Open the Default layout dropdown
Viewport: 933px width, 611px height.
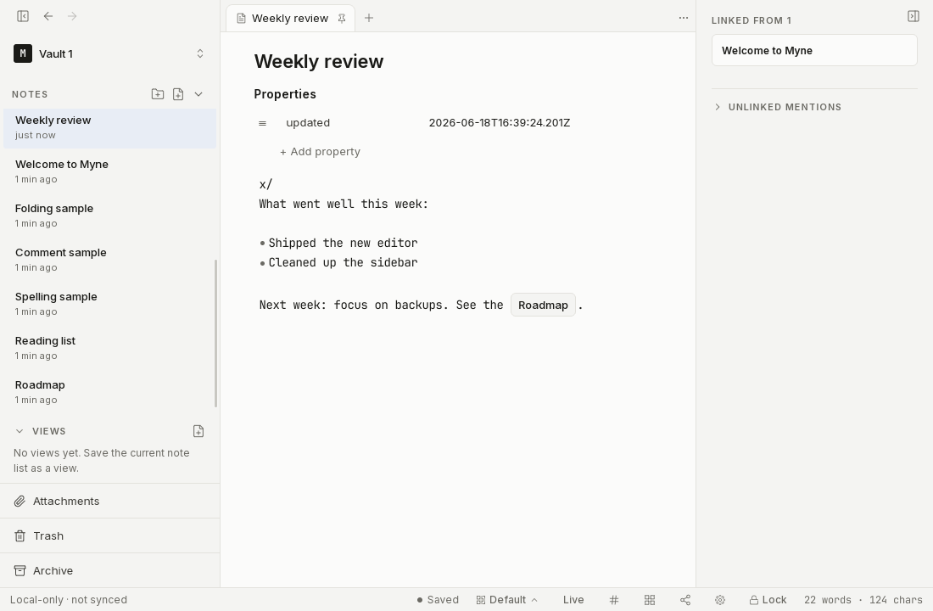(x=507, y=600)
